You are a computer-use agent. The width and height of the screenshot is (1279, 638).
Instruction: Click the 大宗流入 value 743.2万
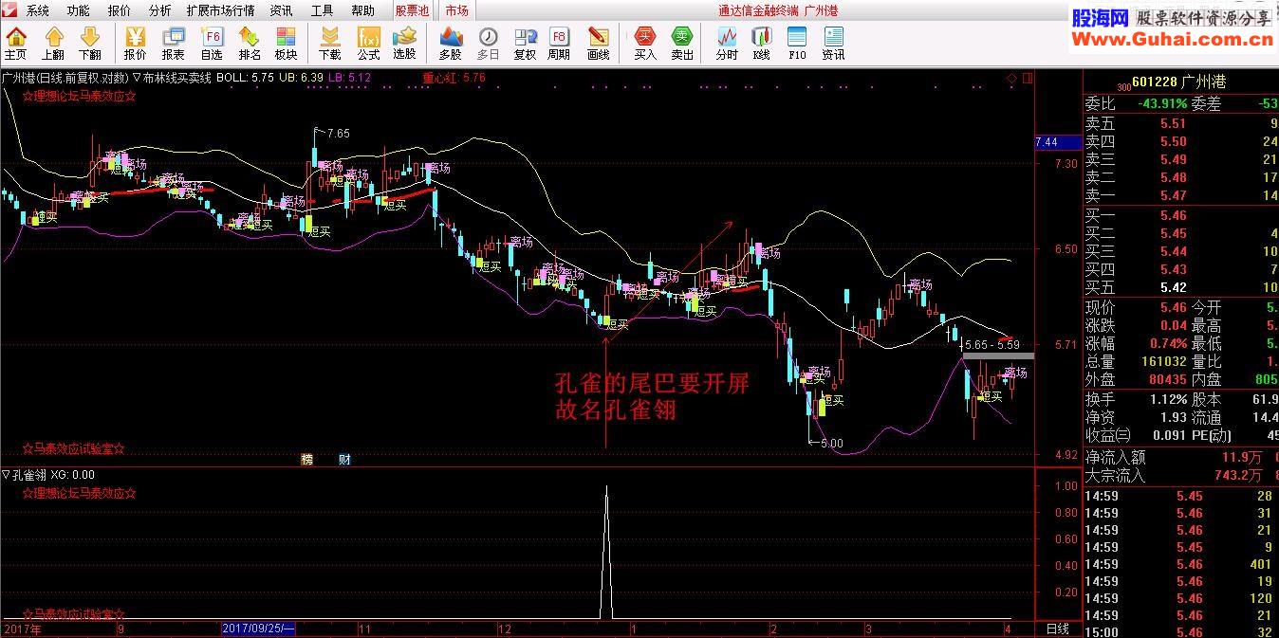click(1239, 475)
